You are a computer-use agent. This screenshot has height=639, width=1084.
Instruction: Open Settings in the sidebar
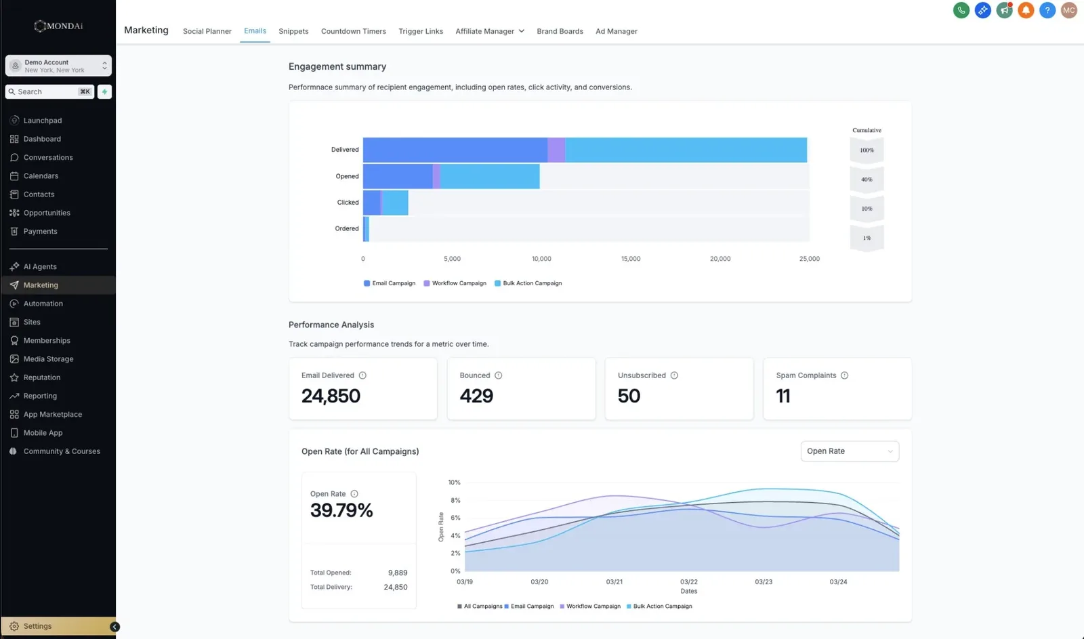point(58,627)
